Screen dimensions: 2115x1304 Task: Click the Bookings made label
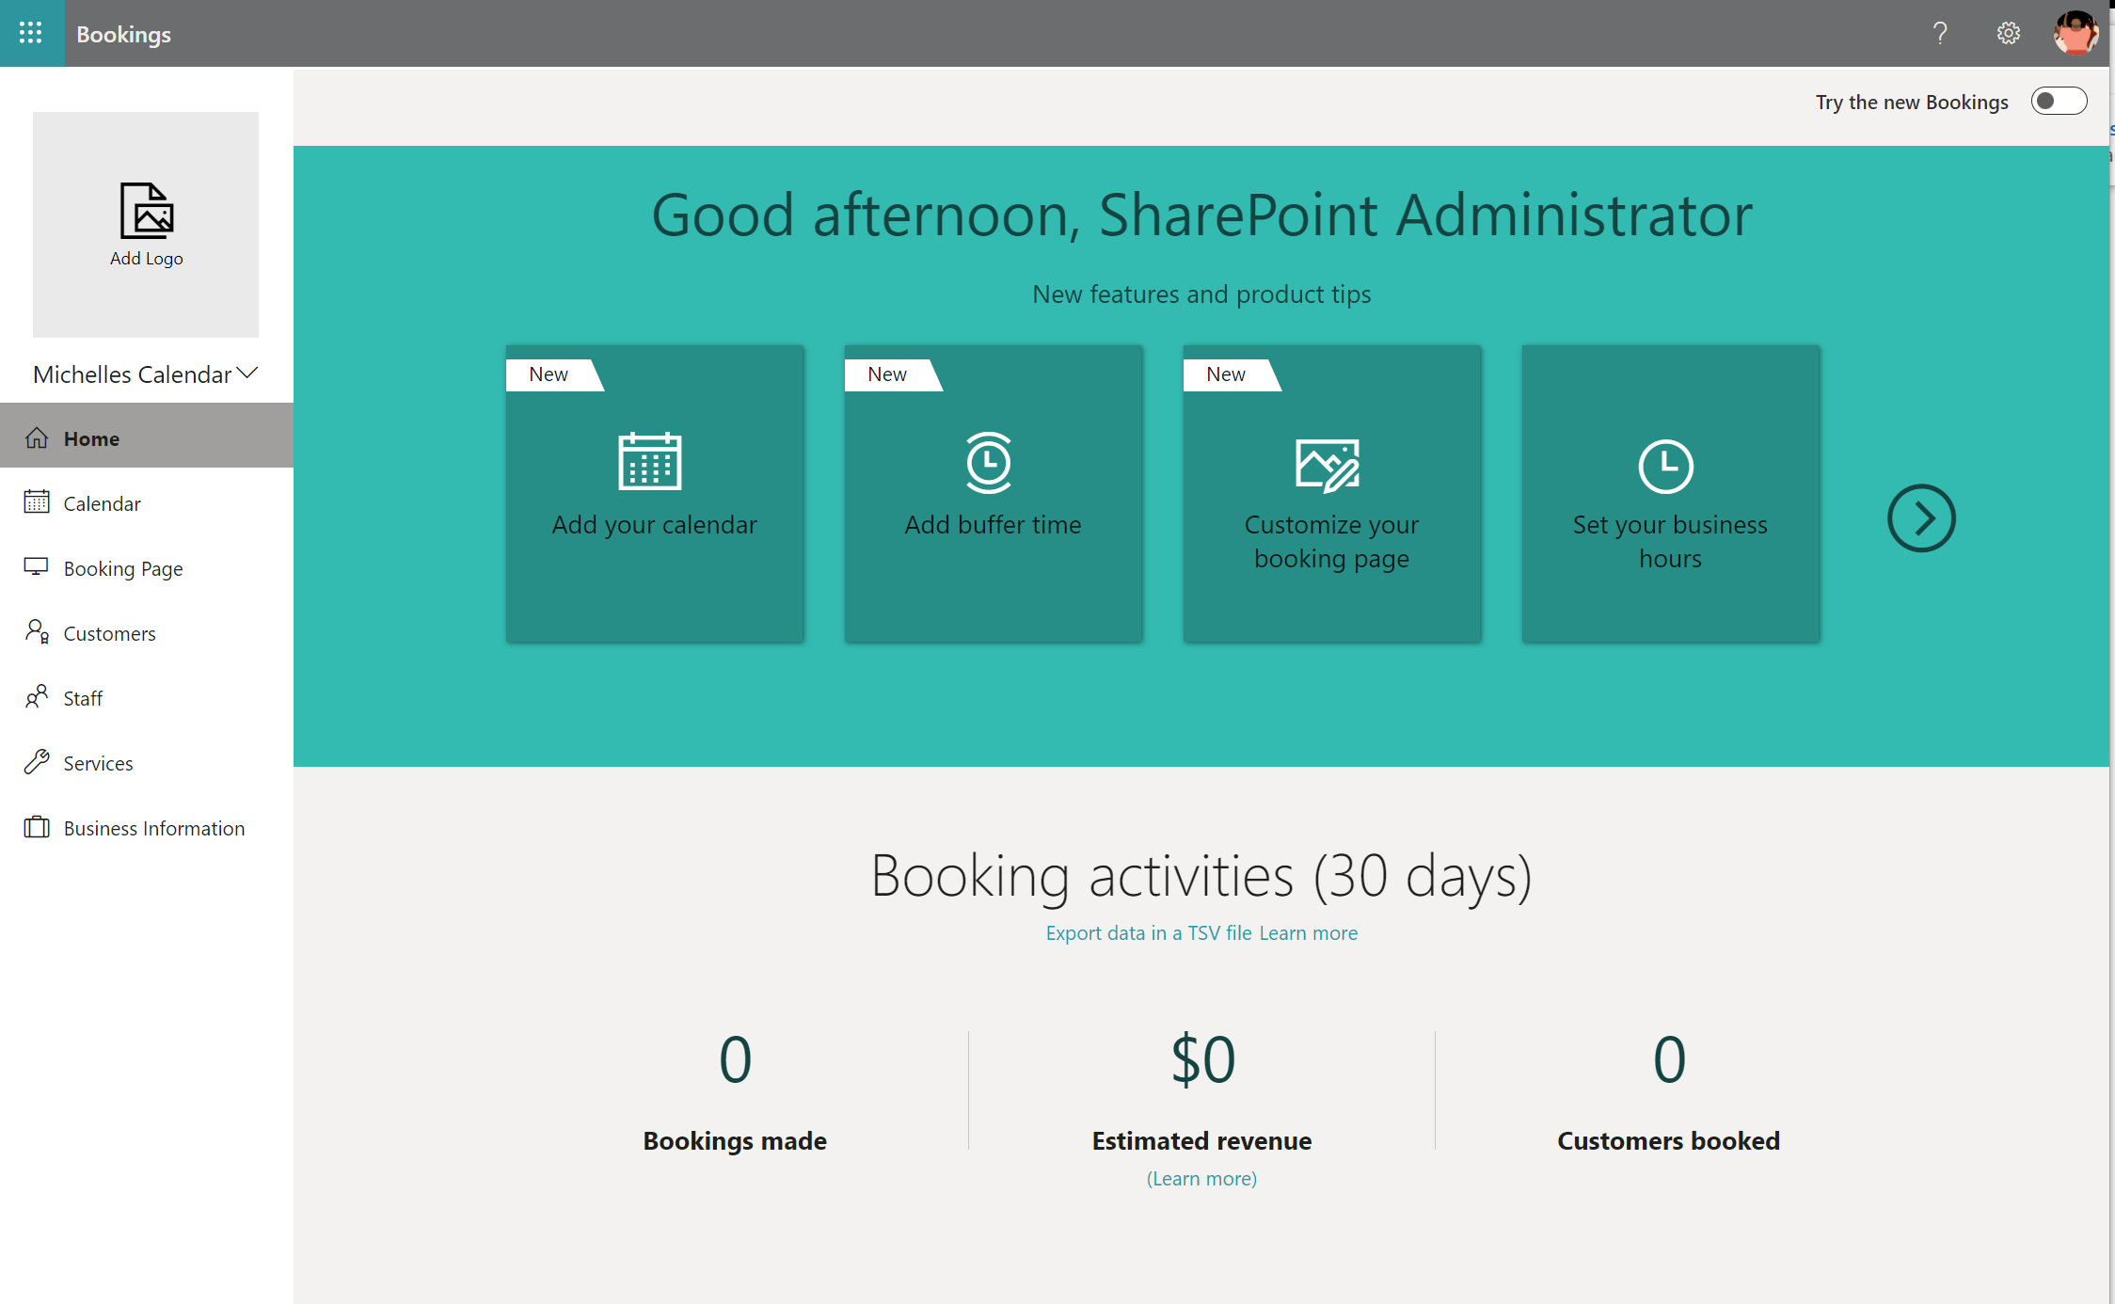[735, 1140]
